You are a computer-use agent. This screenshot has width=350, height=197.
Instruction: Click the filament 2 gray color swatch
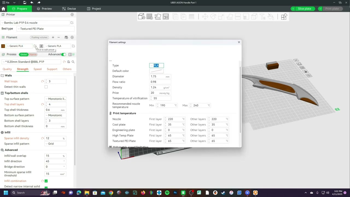tap(41, 46)
